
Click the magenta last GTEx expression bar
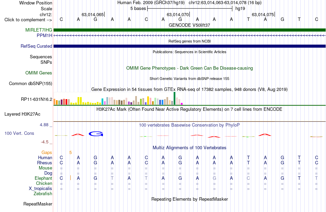(x=182, y=104)
